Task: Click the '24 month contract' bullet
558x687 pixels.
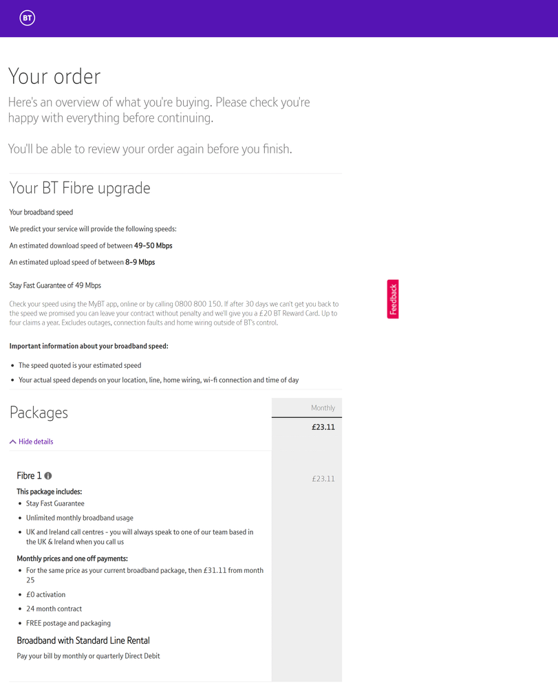Action: (x=54, y=609)
